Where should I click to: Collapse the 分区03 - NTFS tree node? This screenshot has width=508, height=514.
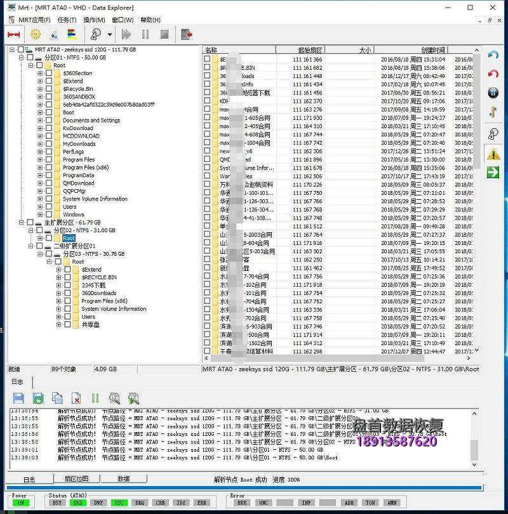coord(40,254)
